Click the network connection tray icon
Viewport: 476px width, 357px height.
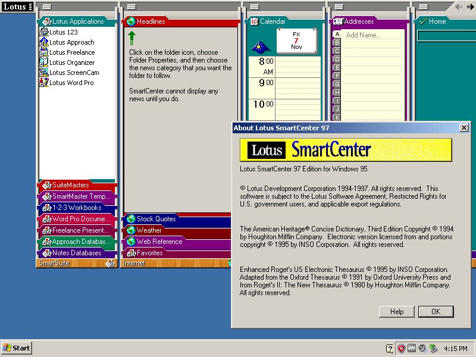[x=433, y=349]
